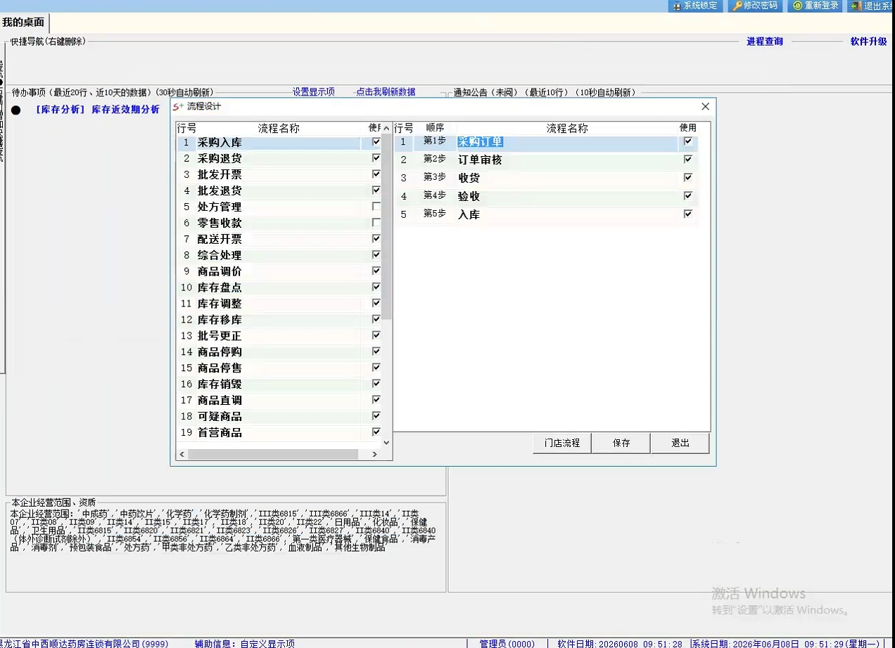895x648 pixels.
Task: Click the left 流程名称 column header
Action: click(279, 129)
